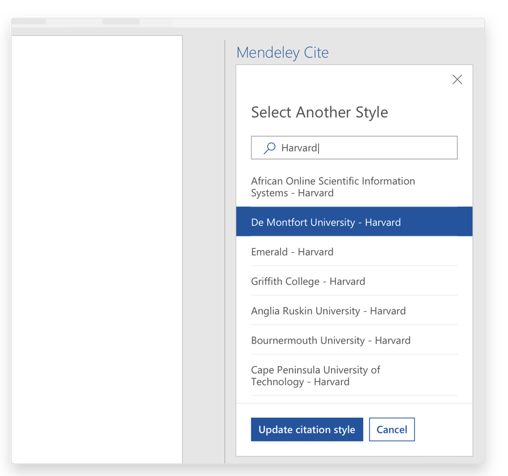Select Bournermouth University - Harvard style

pyautogui.click(x=330, y=340)
